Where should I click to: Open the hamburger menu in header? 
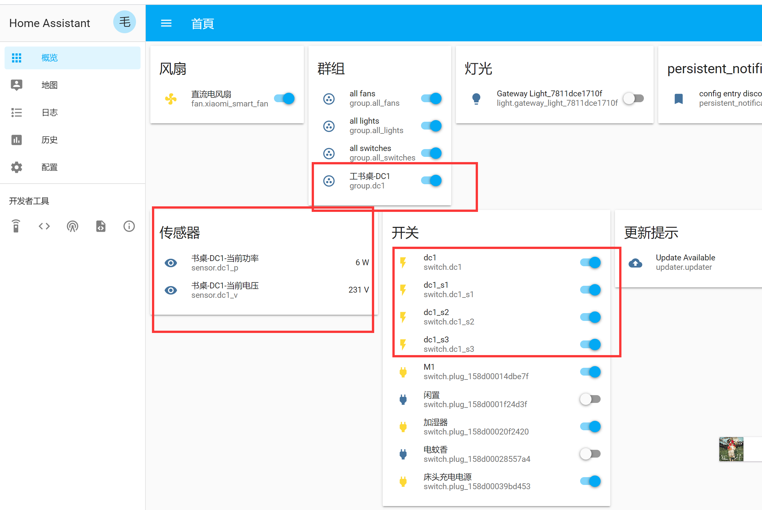(x=166, y=23)
